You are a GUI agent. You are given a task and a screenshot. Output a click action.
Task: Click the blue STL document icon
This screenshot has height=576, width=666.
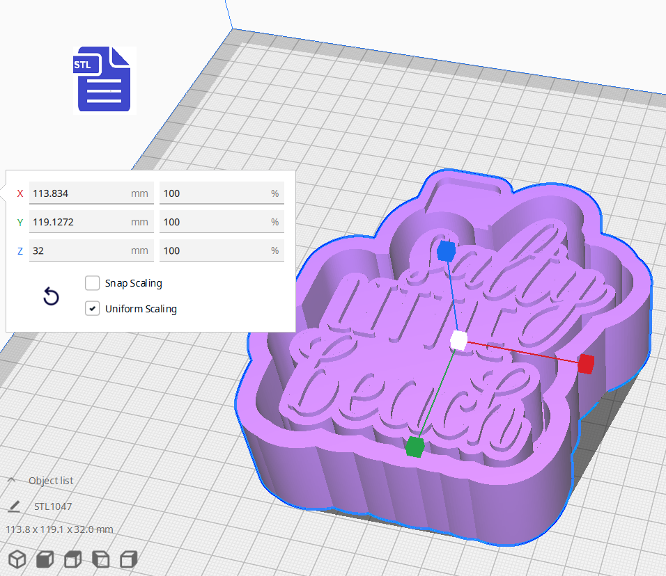click(x=103, y=79)
